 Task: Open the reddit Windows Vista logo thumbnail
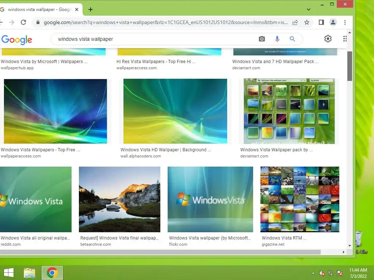[x=36, y=199]
